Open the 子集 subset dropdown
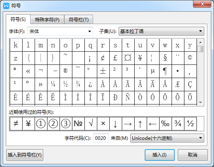Screen dimensions: 214x167 (x=161, y=31)
